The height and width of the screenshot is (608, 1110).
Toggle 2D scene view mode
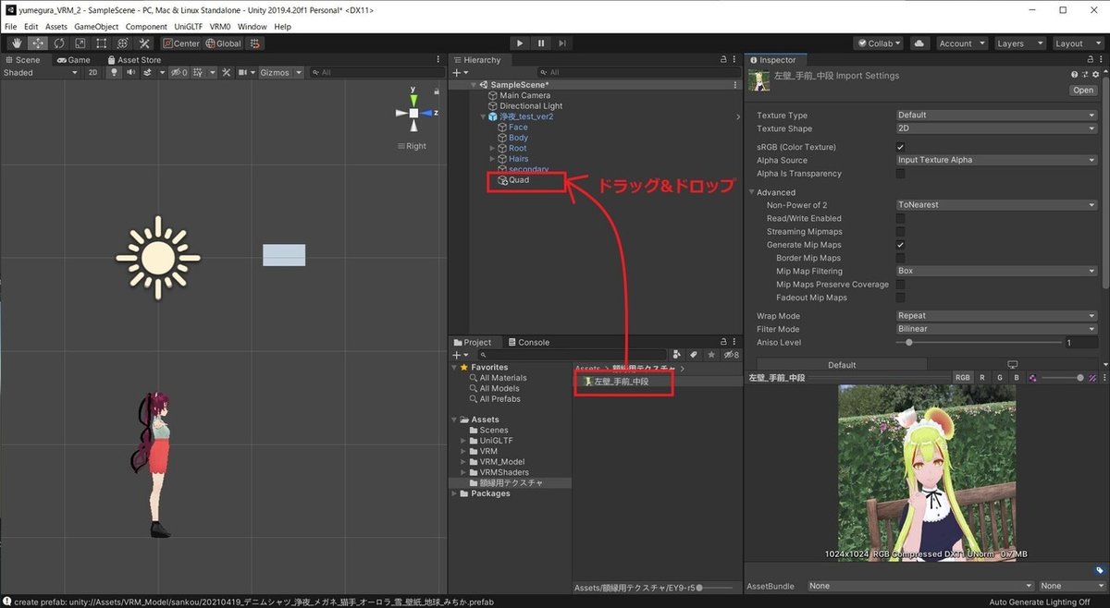pos(92,72)
